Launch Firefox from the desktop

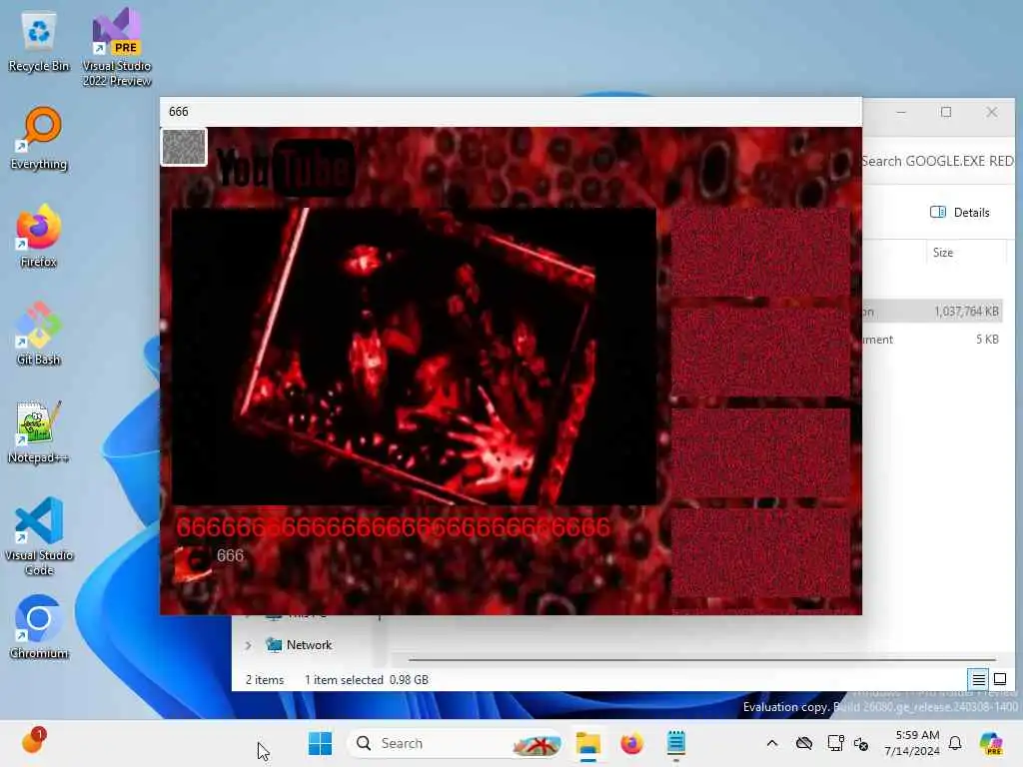(39, 236)
